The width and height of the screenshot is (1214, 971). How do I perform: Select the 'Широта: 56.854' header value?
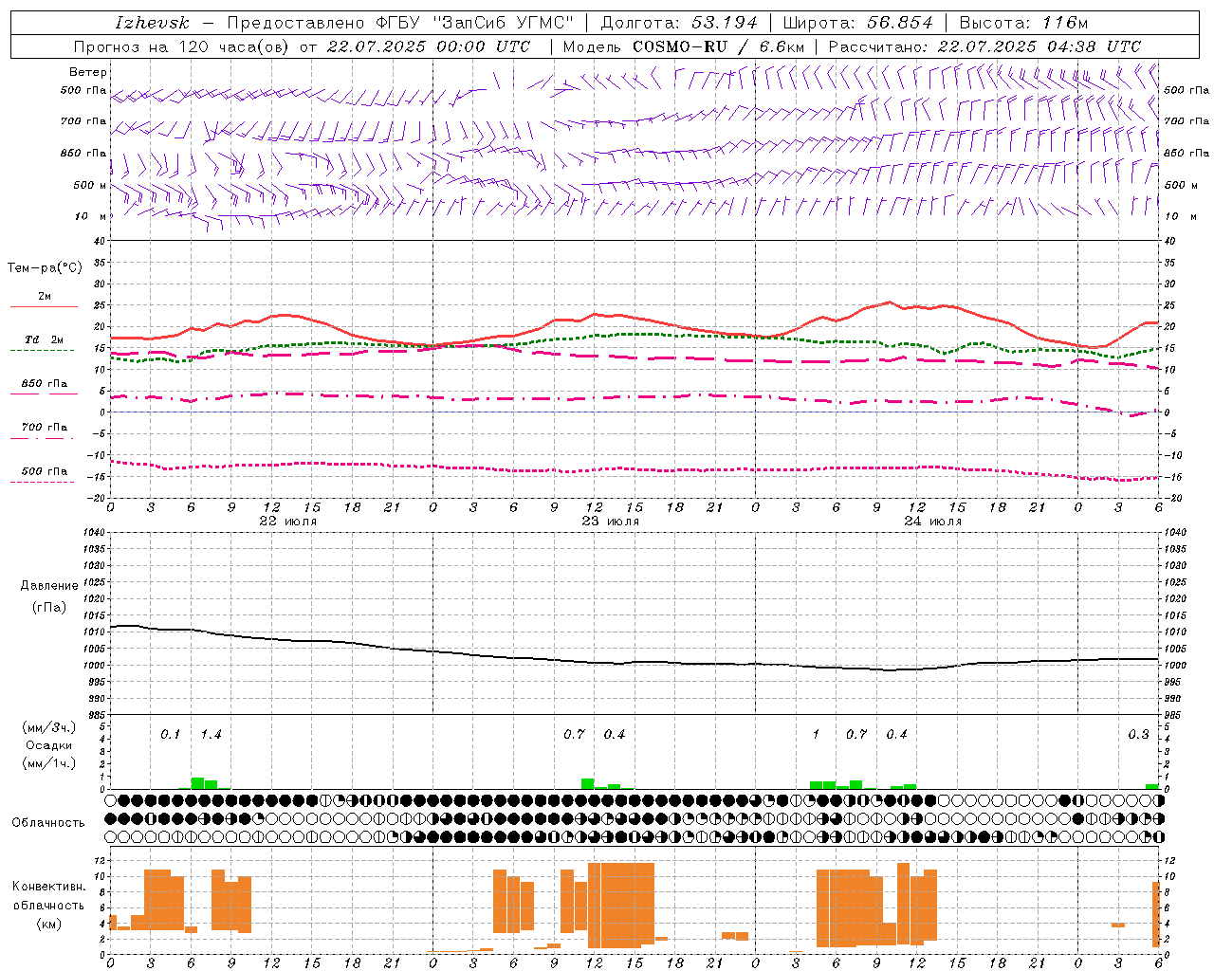point(857,23)
